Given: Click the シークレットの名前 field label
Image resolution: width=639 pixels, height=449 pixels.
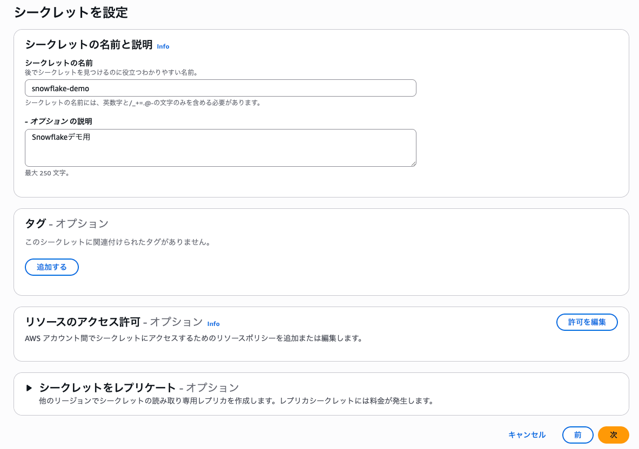Looking at the screenshot, I should (x=59, y=63).
